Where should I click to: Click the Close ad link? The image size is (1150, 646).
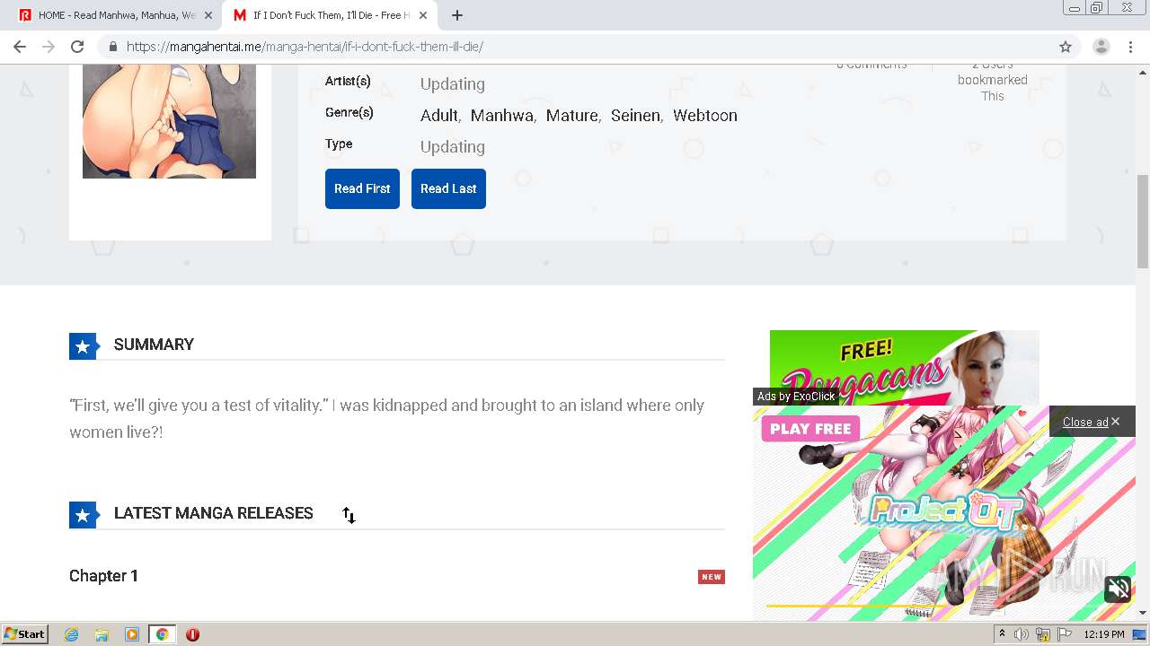pos(1091,422)
